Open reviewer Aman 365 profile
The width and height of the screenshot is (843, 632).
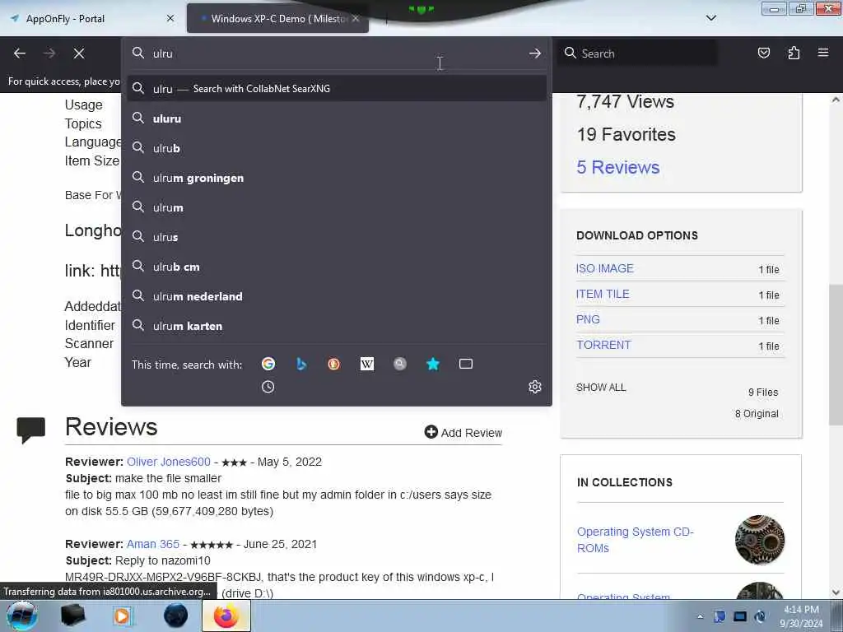pos(152,544)
